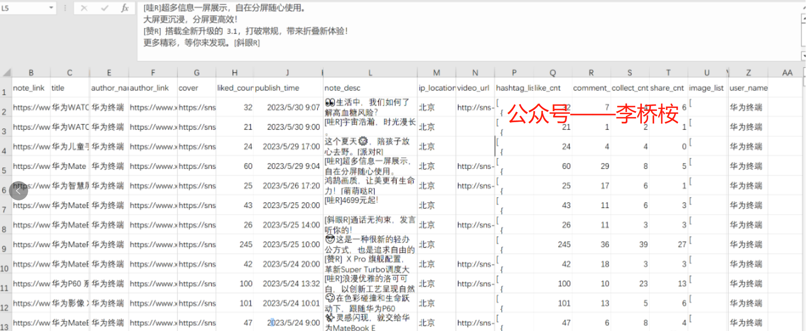Click the note_link URL in row 2
This screenshot has height=331, width=806.
31,107
